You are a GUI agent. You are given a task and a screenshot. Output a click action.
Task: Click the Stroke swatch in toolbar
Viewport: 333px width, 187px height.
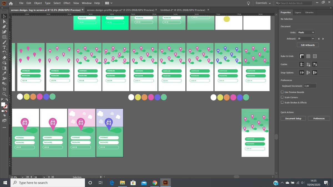point(6,107)
